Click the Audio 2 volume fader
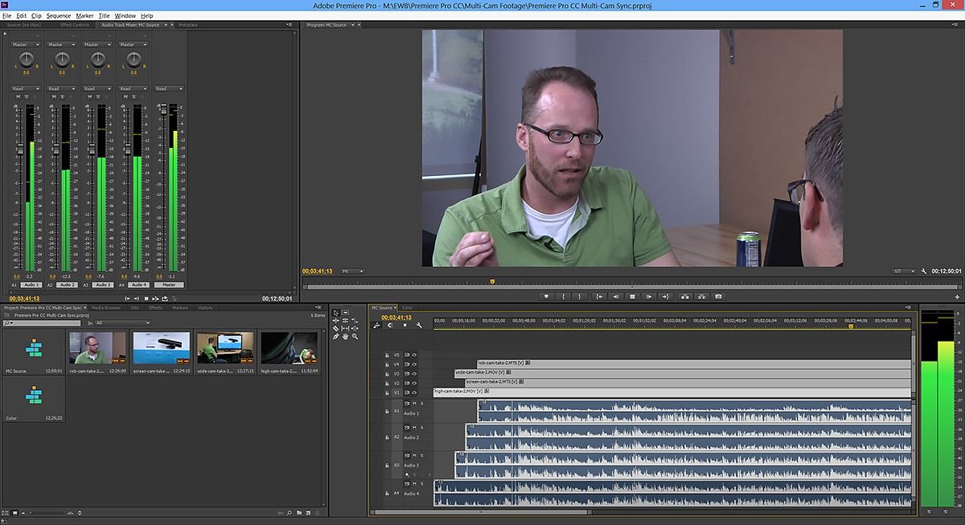The height and width of the screenshot is (525, 965). click(x=56, y=149)
